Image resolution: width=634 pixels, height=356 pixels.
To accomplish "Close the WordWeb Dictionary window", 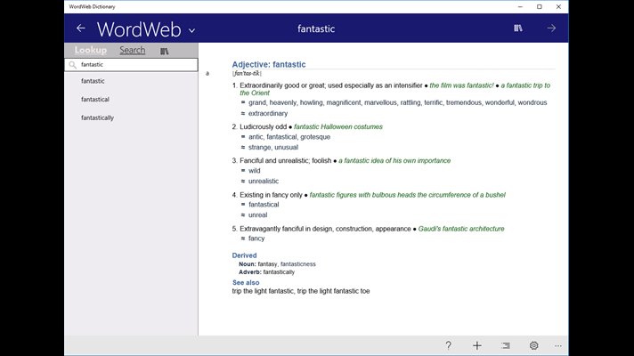I will tap(558, 7).
